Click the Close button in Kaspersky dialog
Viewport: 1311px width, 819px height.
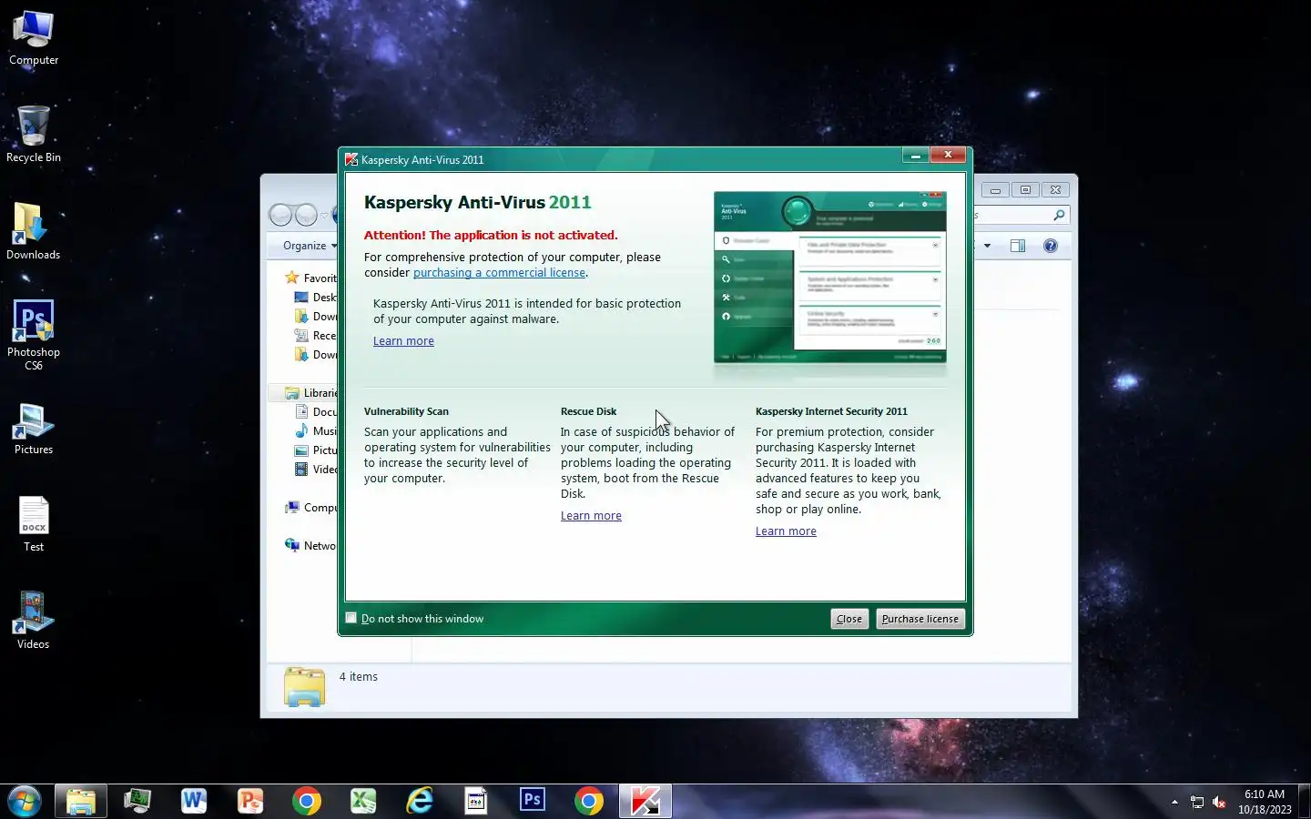point(849,619)
